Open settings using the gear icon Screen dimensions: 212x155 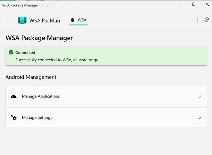tap(207, 19)
